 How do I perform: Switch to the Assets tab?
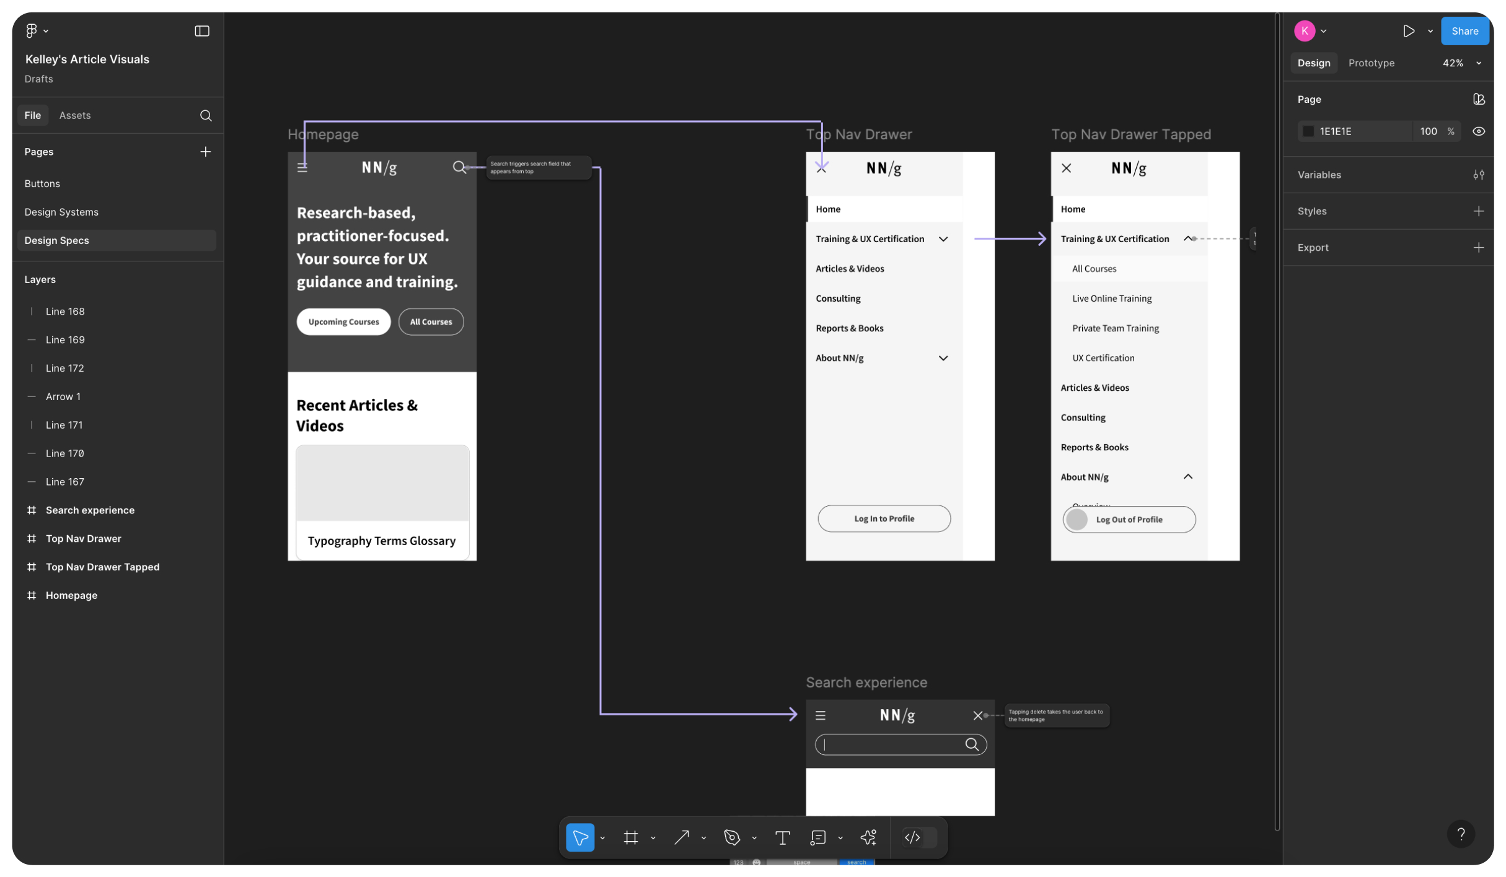click(75, 115)
